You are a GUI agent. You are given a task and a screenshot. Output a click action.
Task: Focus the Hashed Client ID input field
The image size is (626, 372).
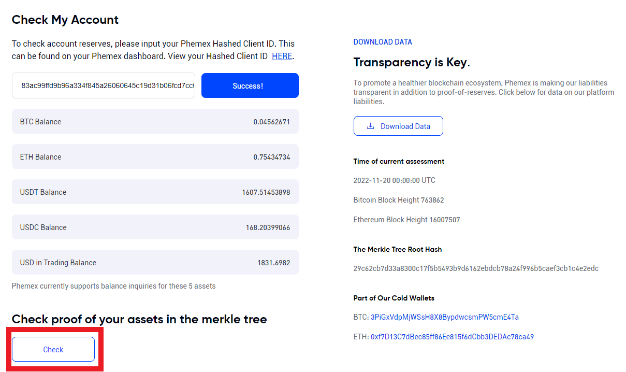click(x=104, y=85)
